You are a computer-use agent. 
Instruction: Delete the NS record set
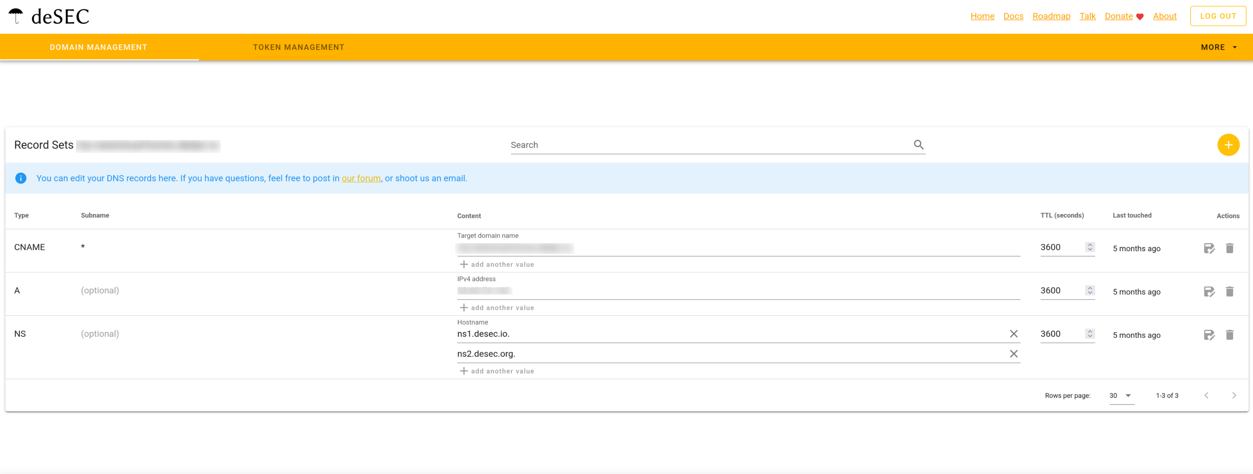pyautogui.click(x=1229, y=335)
